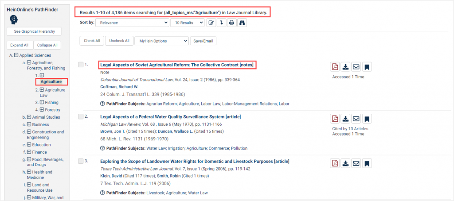
Task: Download the Federal Water Quality article
Action: [345, 119]
